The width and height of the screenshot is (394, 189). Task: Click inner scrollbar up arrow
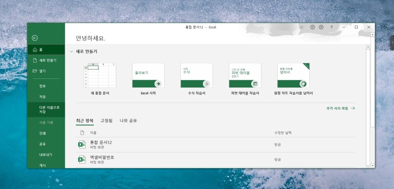point(368,47)
